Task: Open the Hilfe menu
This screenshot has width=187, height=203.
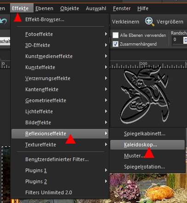Action: point(143,8)
